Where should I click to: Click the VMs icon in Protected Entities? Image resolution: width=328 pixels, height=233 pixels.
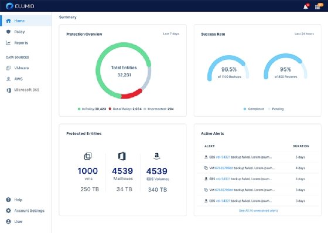click(88, 156)
